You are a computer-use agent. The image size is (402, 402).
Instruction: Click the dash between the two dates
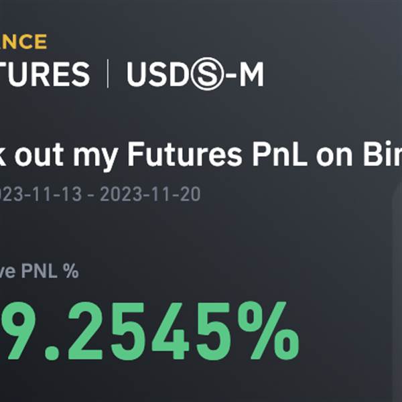tap(90, 195)
